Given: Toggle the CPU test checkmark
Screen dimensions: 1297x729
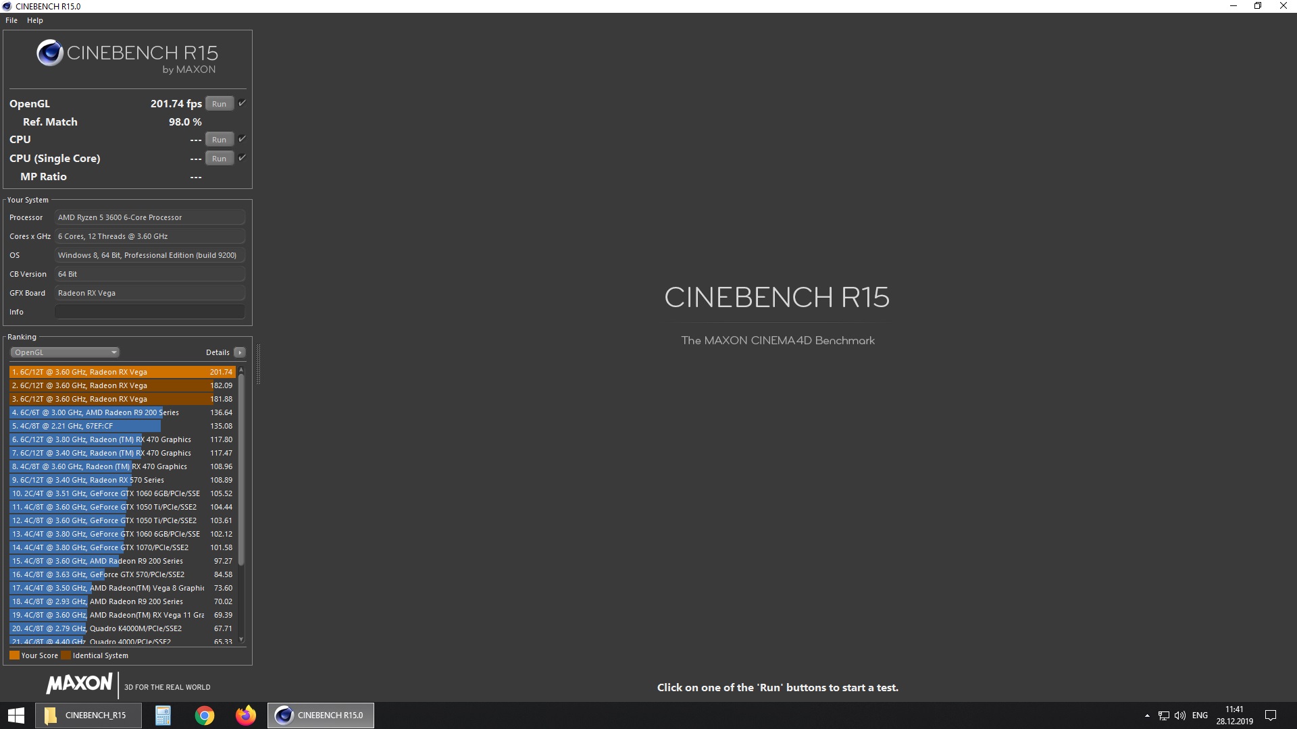Looking at the screenshot, I should click(x=242, y=139).
